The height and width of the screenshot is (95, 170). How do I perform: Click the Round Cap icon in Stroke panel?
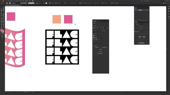[141, 26]
